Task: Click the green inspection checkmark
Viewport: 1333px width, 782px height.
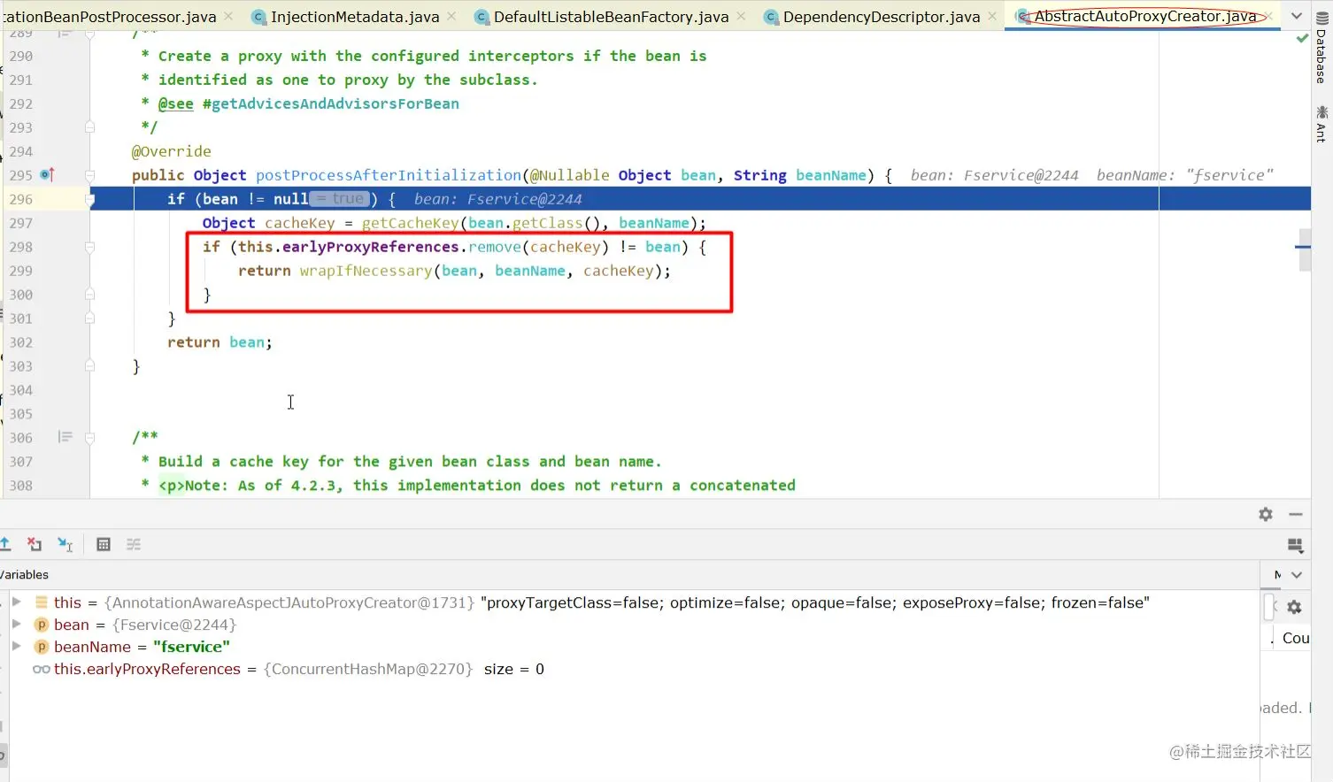Action: pyautogui.click(x=1302, y=39)
